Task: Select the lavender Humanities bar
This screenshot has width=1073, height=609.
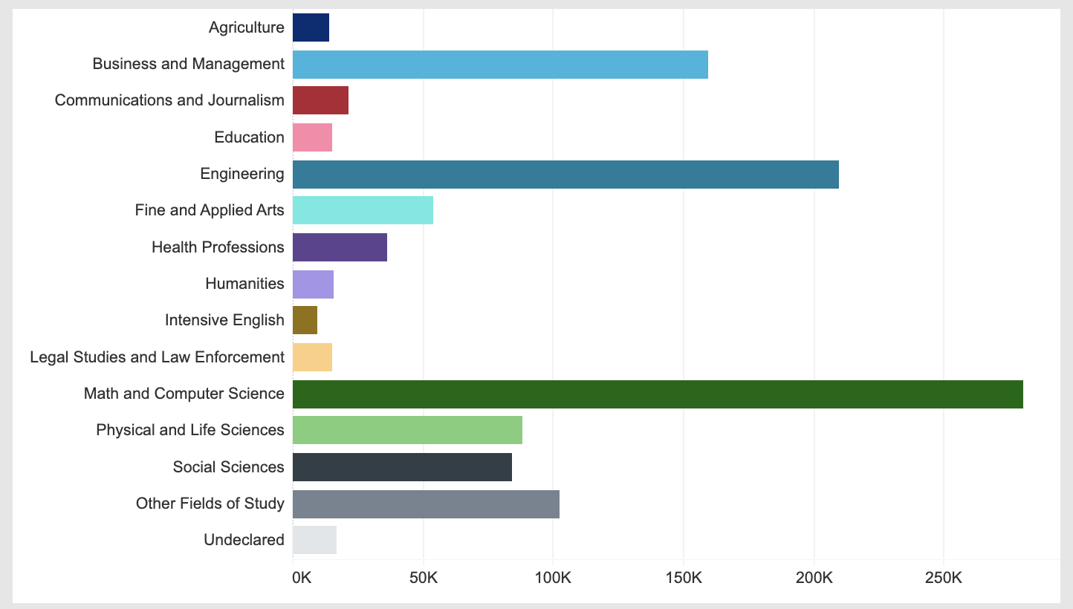Action: (312, 284)
